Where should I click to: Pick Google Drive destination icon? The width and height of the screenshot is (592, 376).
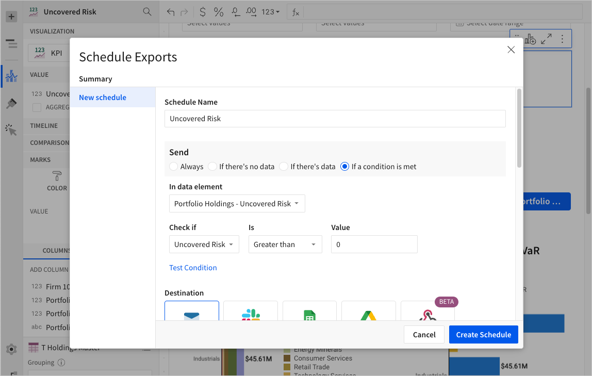coord(368,313)
